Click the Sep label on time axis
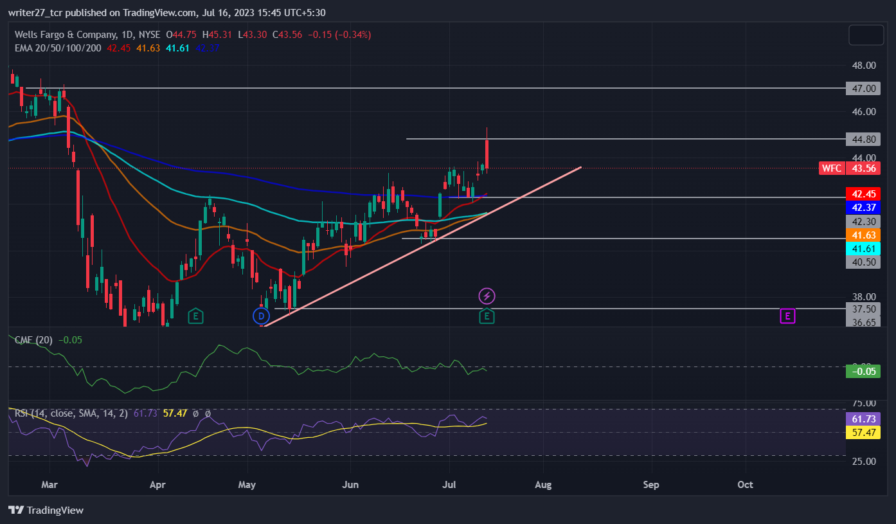The image size is (896, 524). (651, 484)
